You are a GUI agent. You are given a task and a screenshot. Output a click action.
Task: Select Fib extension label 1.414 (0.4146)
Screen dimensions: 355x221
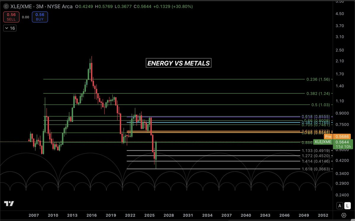316,161
